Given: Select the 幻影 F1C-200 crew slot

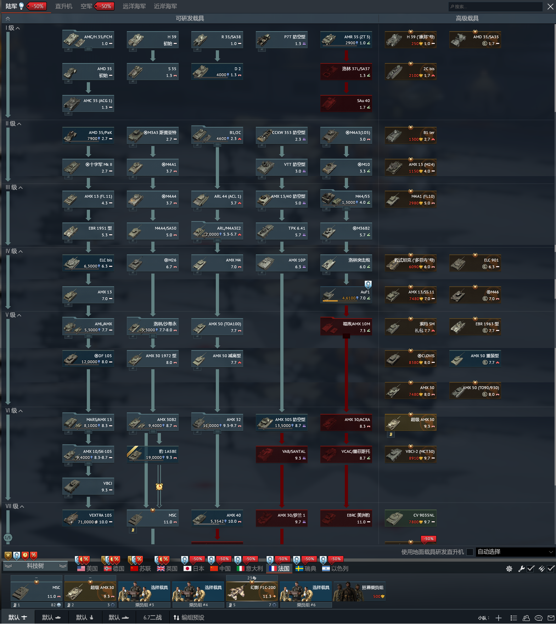Looking at the screenshot, I should coord(252,591).
